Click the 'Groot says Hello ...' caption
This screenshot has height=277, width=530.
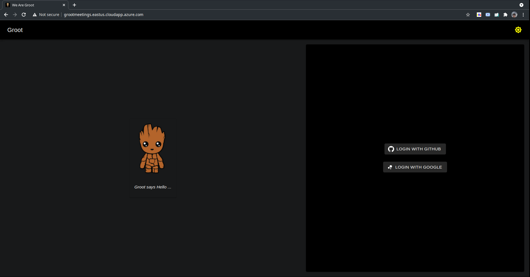pyautogui.click(x=153, y=187)
